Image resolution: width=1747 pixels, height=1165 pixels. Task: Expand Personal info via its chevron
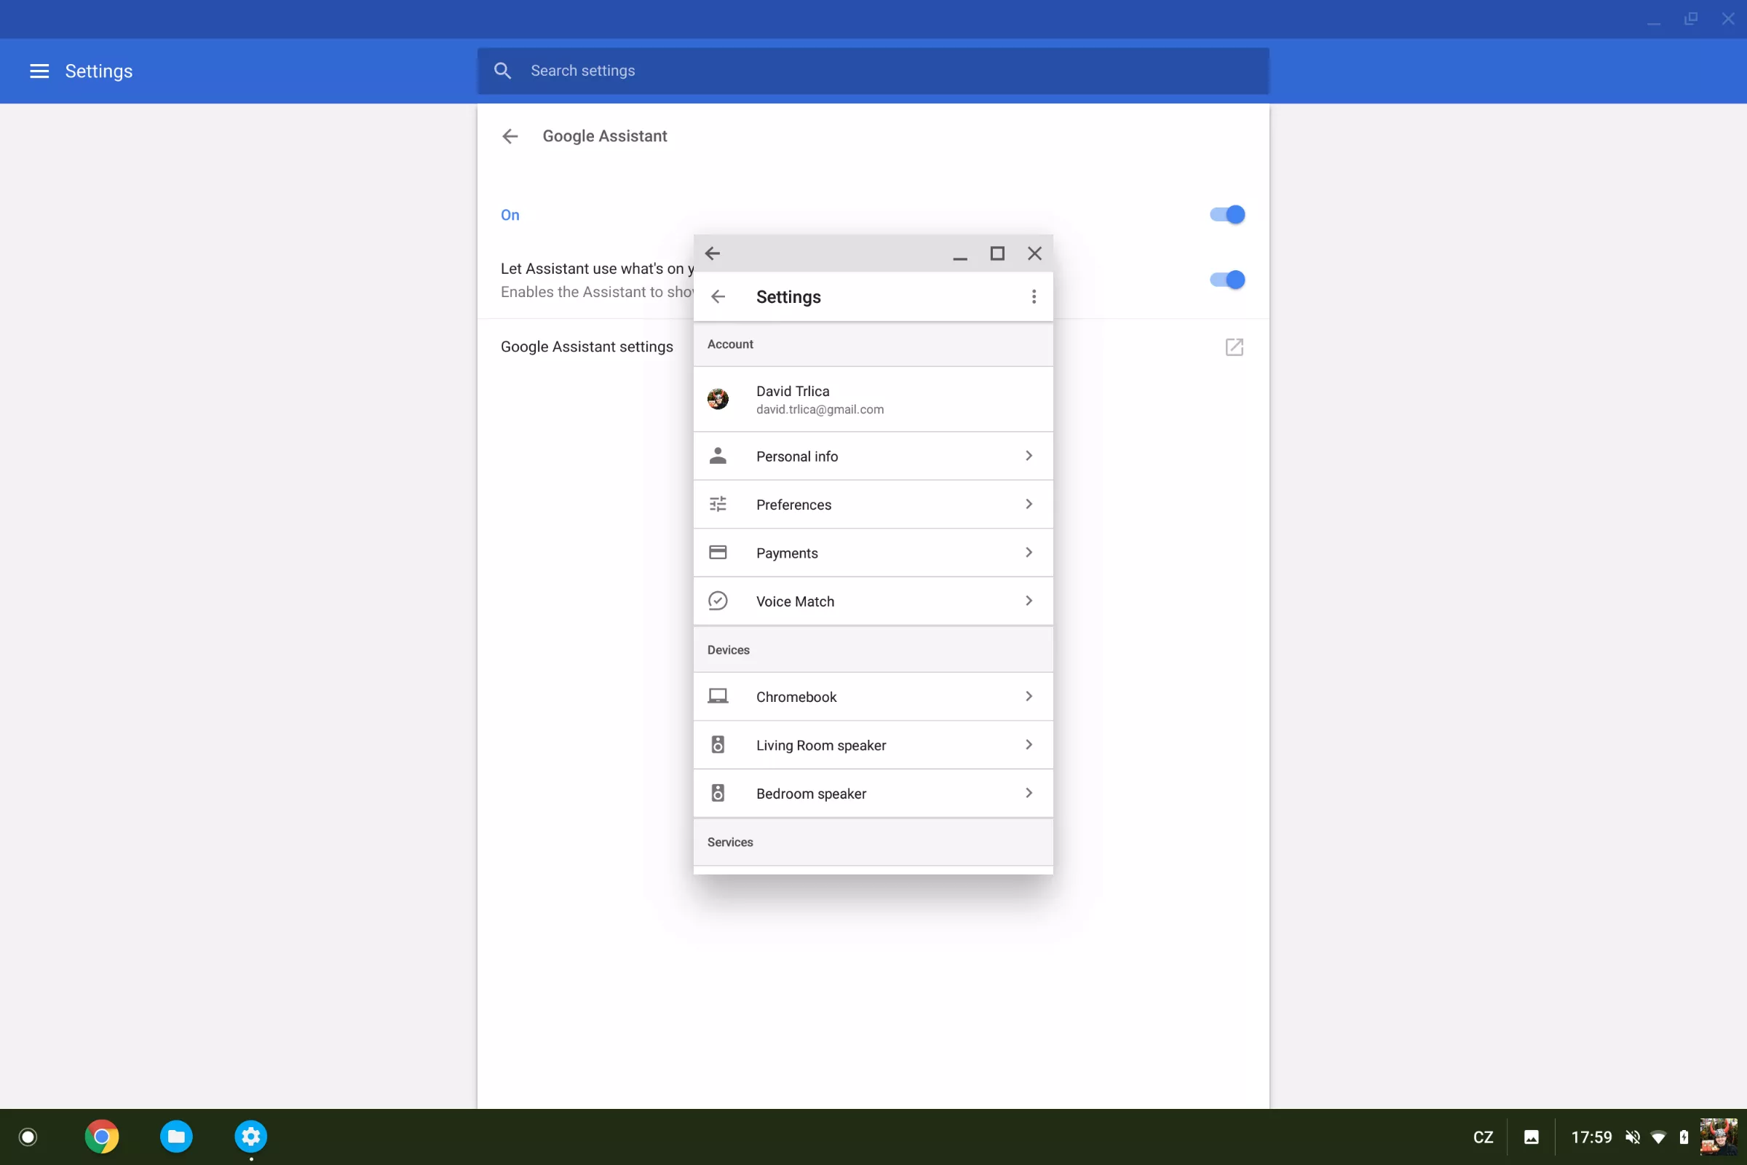point(1028,456)
